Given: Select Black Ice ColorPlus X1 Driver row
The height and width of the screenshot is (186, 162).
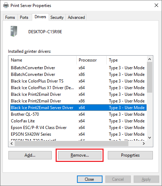Looking at the screenshot, I should coord(78,88).
